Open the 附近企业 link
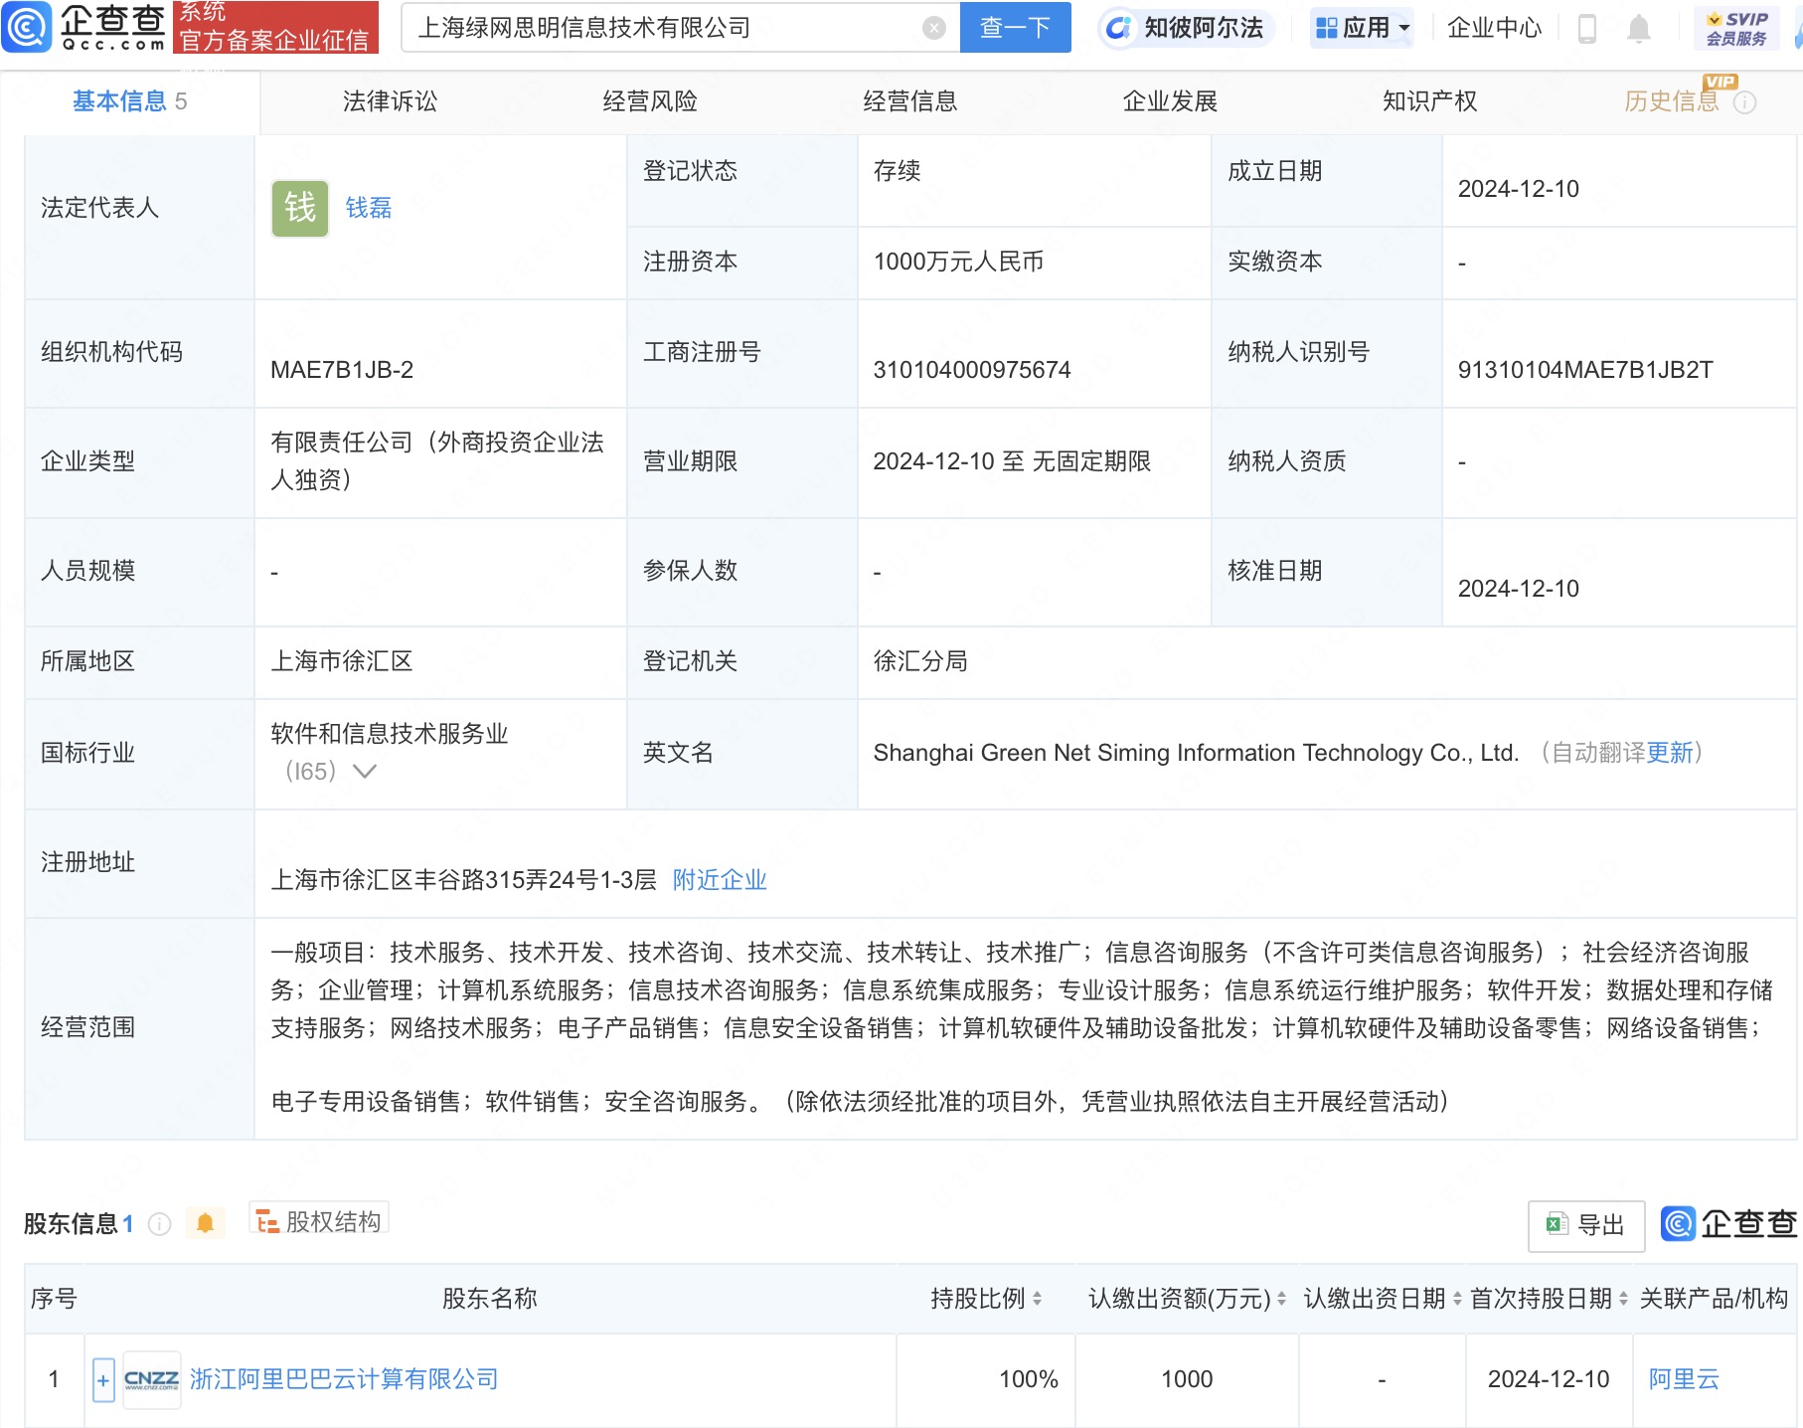 coord(720,880)
